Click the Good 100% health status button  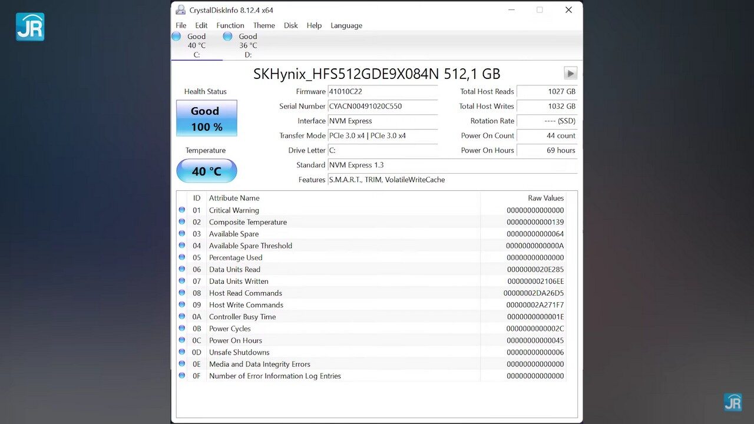pos(206,118)
